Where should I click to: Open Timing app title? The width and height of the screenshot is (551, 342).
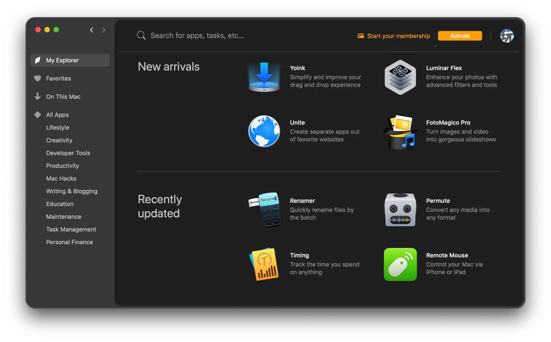[x=299, y=255]
